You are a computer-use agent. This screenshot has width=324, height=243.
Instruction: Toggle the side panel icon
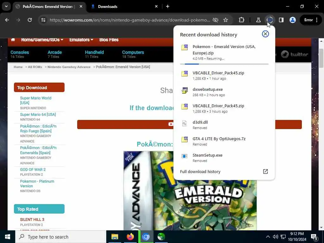tap(281, 20)
